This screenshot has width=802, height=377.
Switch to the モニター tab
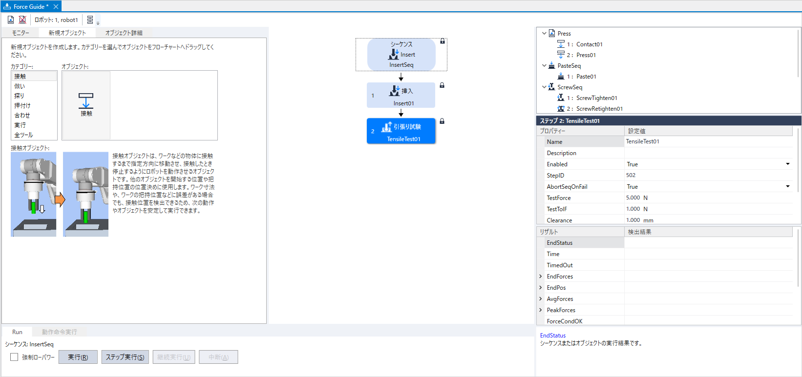pyautogui.click(x=21, y=33)
